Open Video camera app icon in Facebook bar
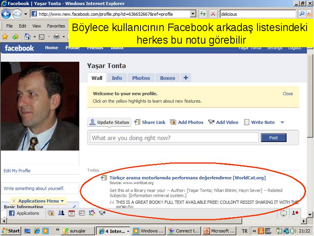Screen dimensions: 314x236 point(102,213)
